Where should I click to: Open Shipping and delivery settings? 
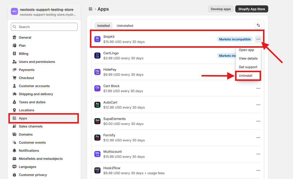pos(36,94)
